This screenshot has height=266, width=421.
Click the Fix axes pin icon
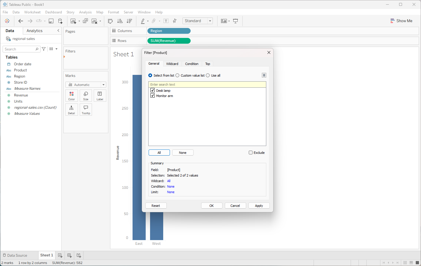pos(175,21)
